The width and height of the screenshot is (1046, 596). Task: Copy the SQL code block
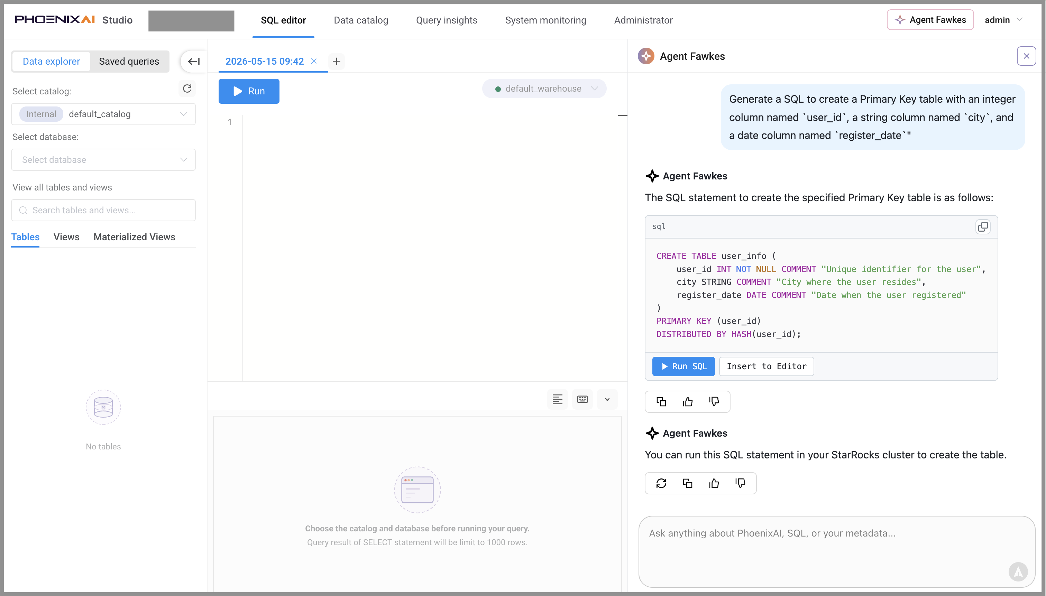pyautogui.click(x=983, y=226)
